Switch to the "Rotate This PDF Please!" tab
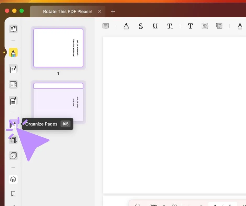The height and width of the screenshot is (206, 246). (68, 12)
